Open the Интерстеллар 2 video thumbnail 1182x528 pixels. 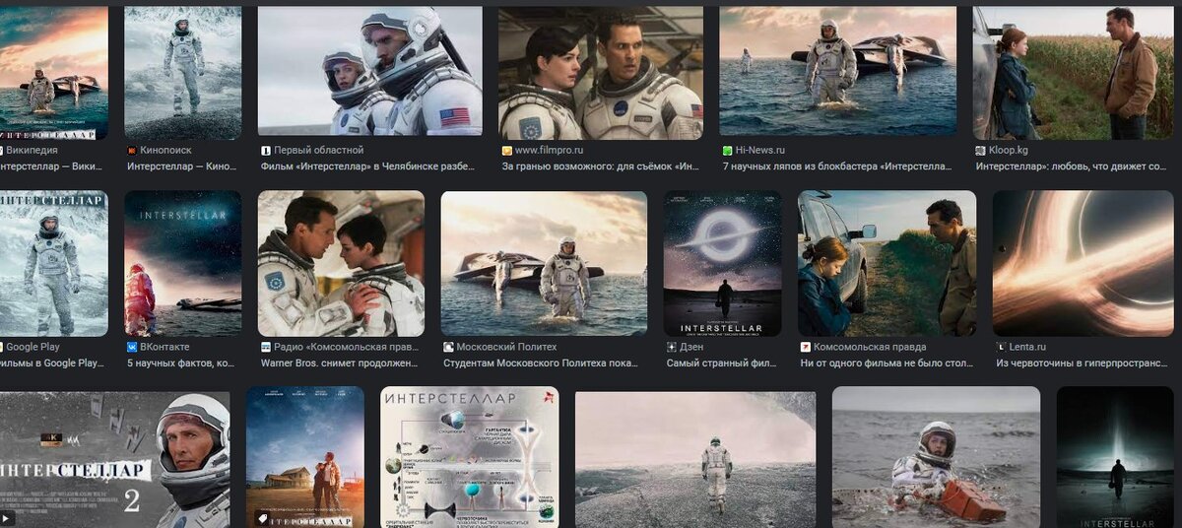(x=115, y=459)
